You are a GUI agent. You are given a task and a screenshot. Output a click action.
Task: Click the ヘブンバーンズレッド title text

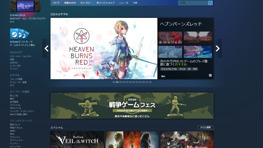click(181, 24)
